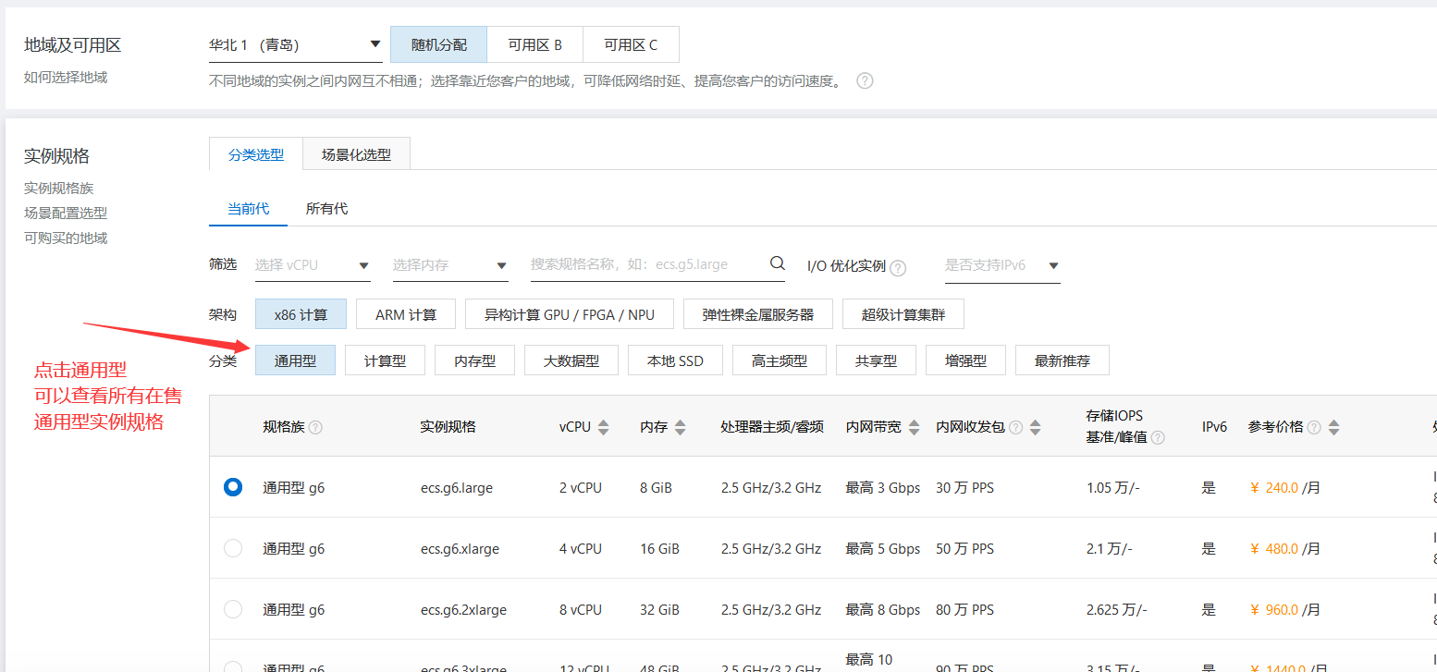1437x672 pixels.
Task: Select the 最新推荐 category button
Action: pos(1062,360)
